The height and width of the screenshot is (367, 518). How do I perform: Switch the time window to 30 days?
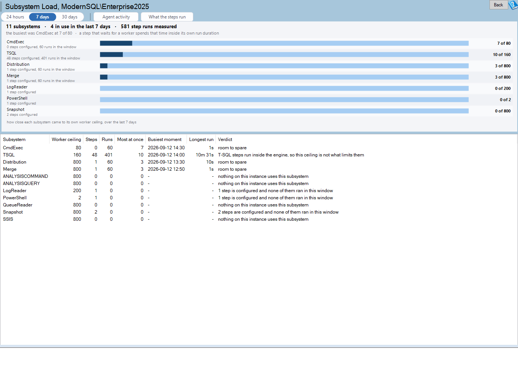click(x=70, y=17)
